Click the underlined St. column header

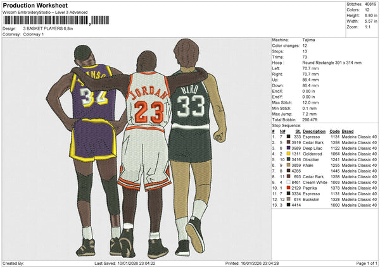(x=298, y=131)
